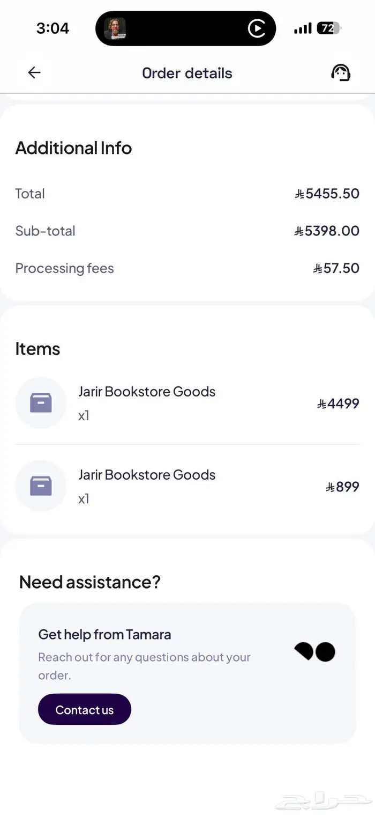The width and height of the screenshot is (375, 815).
Task: Tap the Processing fees amount 57.50
Action: [x=336, y=268]
